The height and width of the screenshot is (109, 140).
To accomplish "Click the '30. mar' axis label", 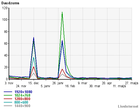I will 95,86.
